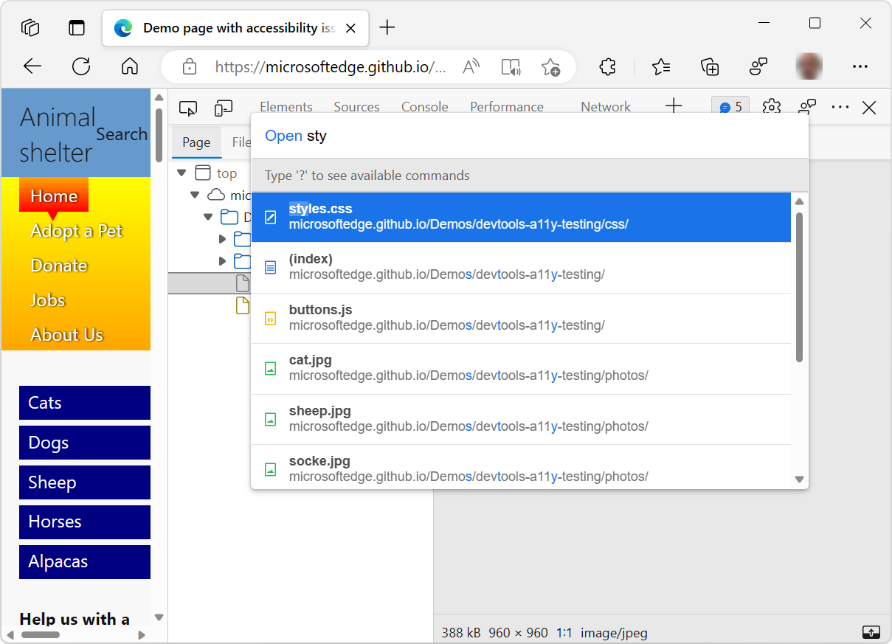Image resolution: width=892 pixels, height=644 pixels.
Task: Select the Cats category
Action: coord(85,403)
